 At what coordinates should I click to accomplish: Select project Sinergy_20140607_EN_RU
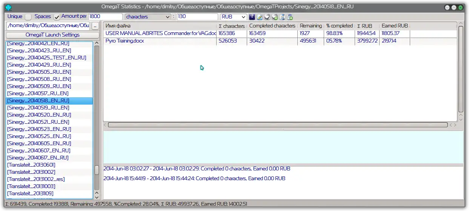tap(49, 150)
